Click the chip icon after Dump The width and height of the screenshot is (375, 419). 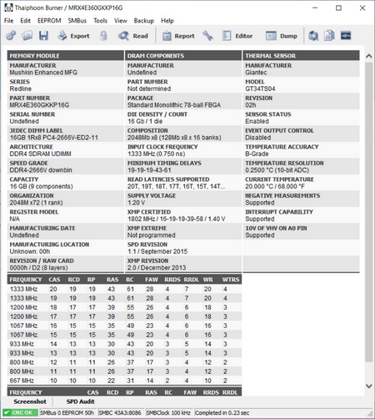pos(313,36)
